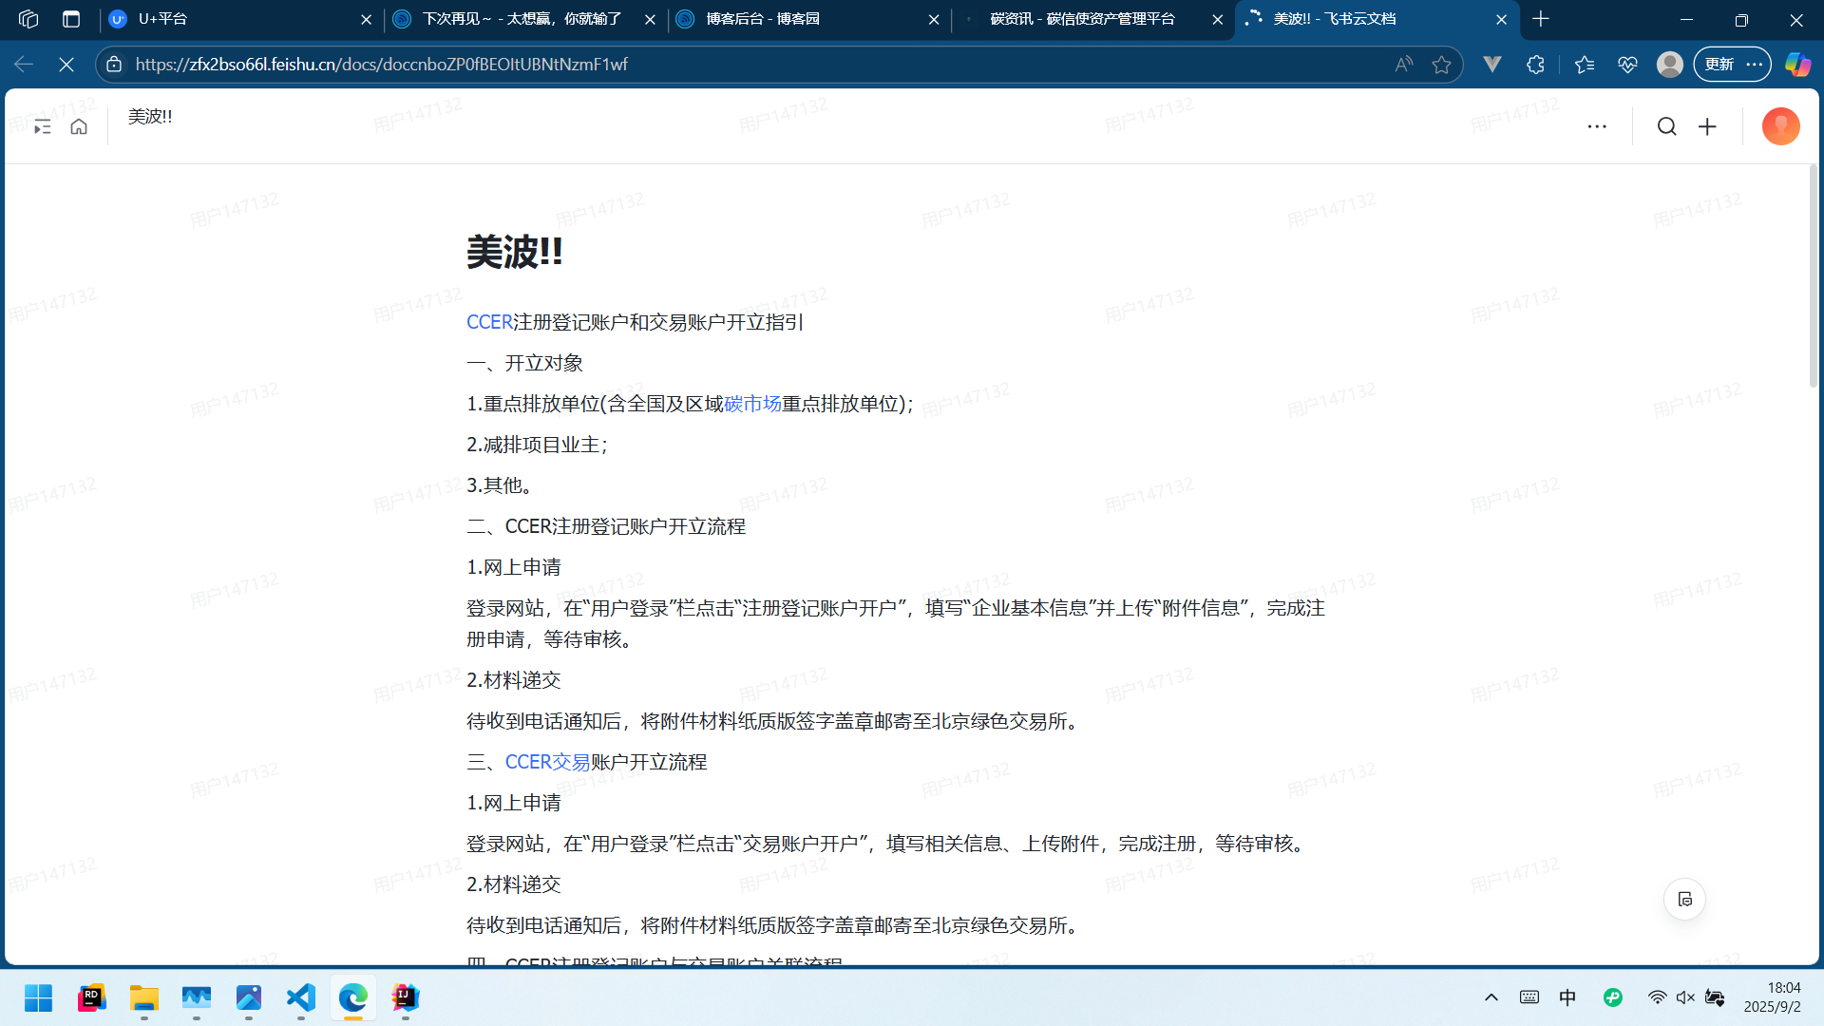Show hidden system tray icons chevron
Viewport: 1824px width, 1026px height.
[1491, 997]
